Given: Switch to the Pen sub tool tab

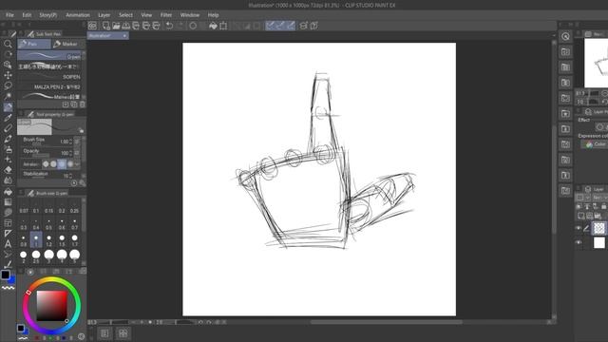Looking at the screenshot, I should (34, 44).
